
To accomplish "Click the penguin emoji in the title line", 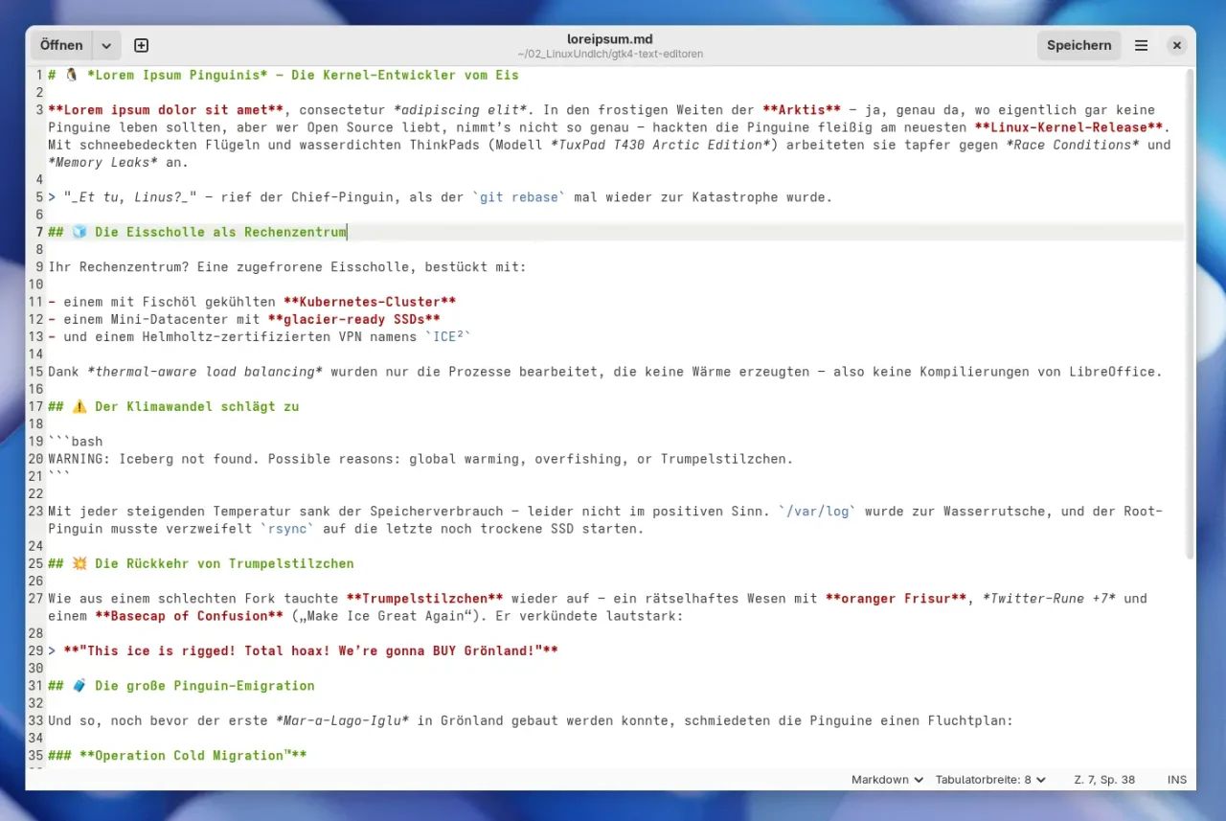I will click(71, 75).
